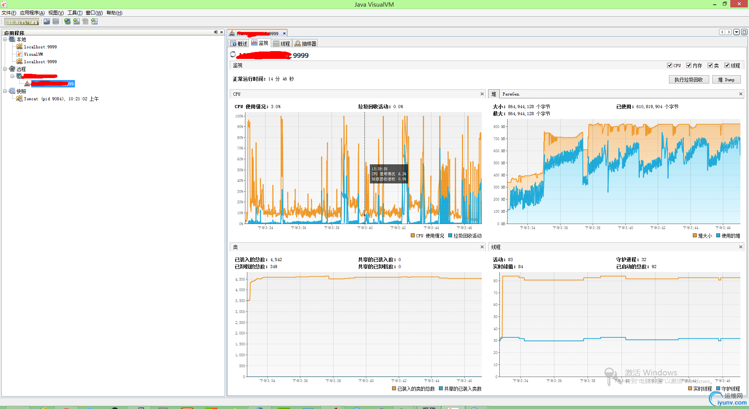Viewport: 749px width, 409px height.
Task: Close the remote :9999 document tab
Action: [x=284, y=34]
